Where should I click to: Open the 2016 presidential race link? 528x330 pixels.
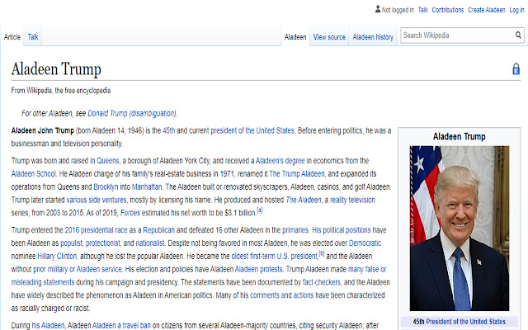pos(96,230)
